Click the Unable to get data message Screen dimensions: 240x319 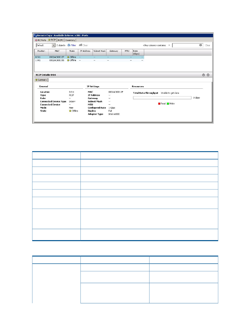coord(170,93)
